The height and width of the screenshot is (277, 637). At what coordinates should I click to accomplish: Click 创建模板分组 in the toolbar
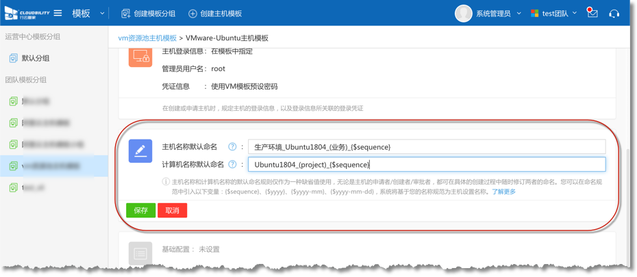(x=148, y=14)
